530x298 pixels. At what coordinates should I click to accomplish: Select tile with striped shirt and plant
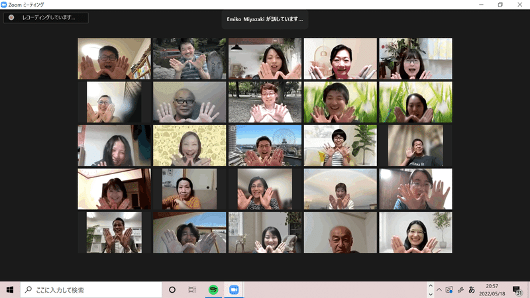click(x=341, y=146)
